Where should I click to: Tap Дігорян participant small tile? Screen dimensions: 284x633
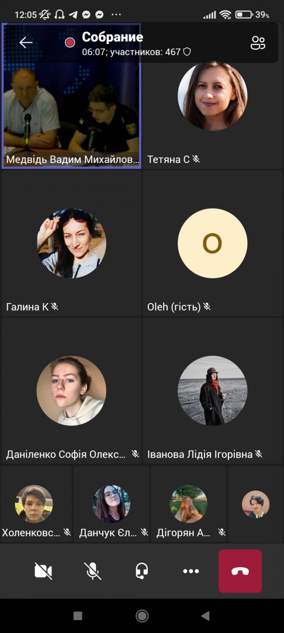point(189,504)
